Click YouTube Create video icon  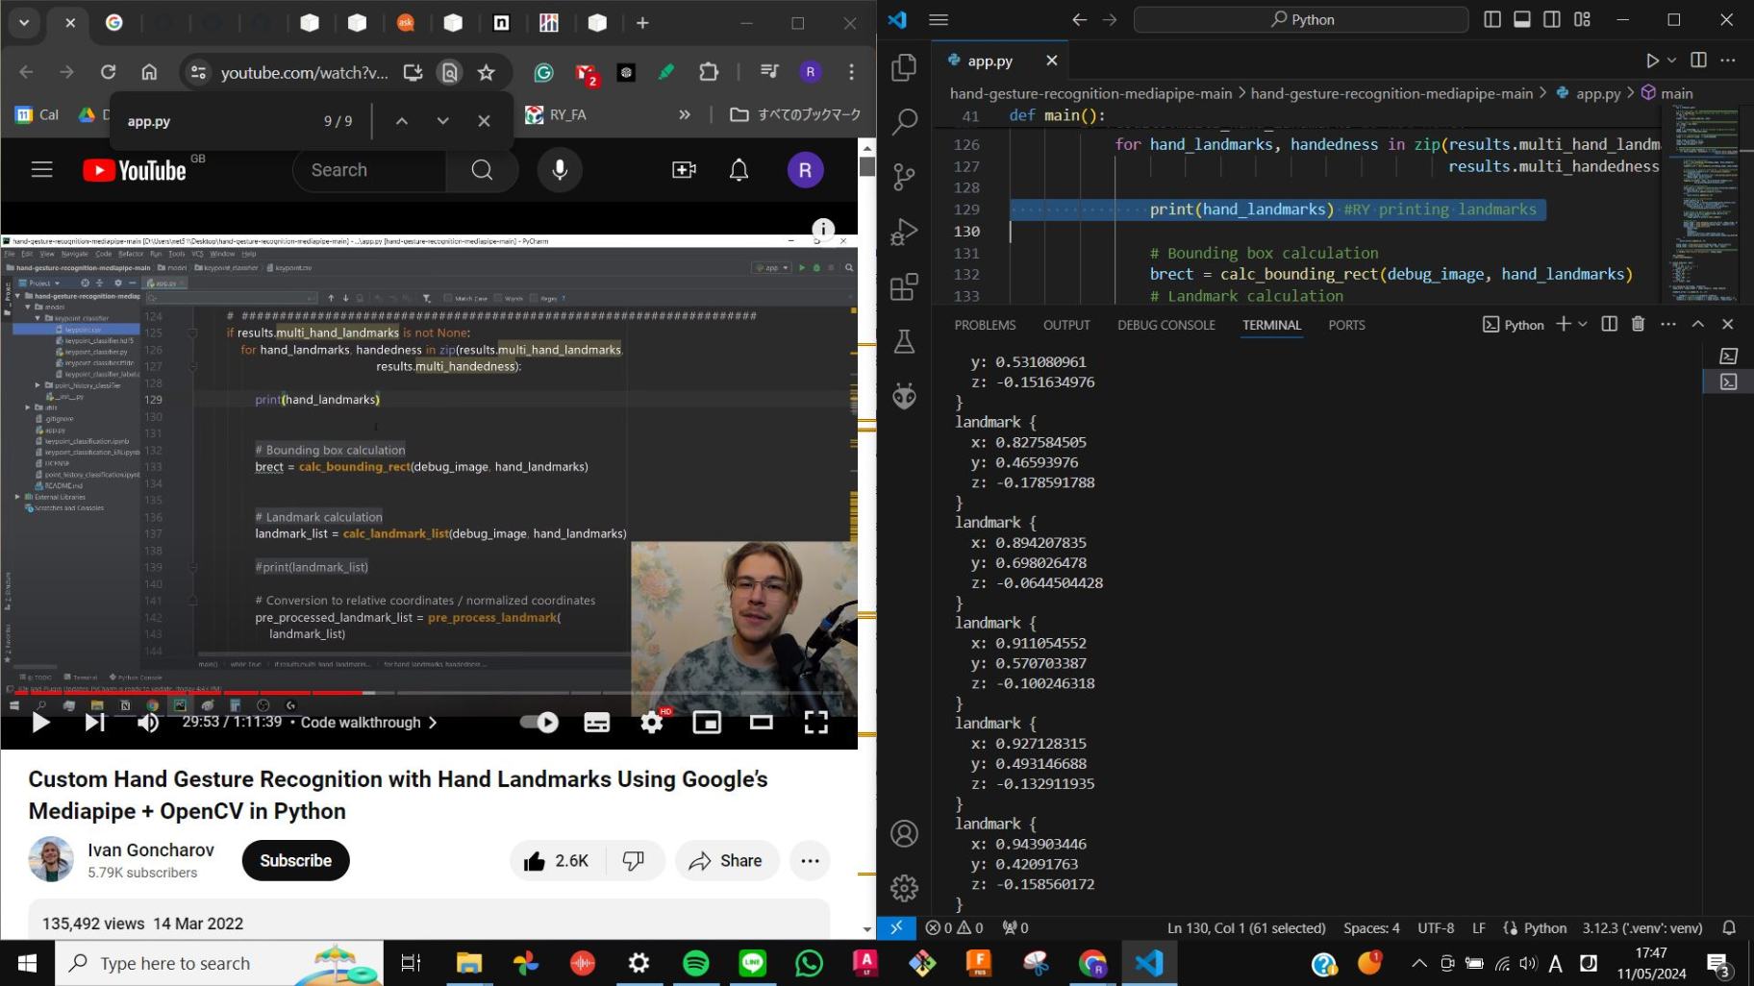[x=684, y=170]
